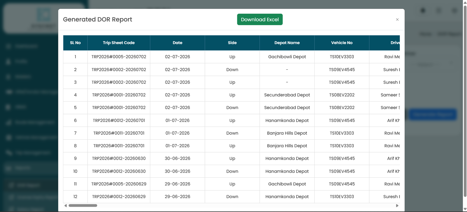Click the Depot Name column header
The image size is (467, 212).
(x=287, y=43)
